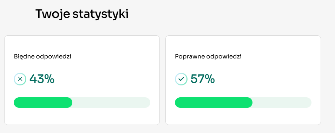The width and height of the screenshot is (335, 133).
Task: Click the word "Błędne" in the left card
Action: (24, 57)
